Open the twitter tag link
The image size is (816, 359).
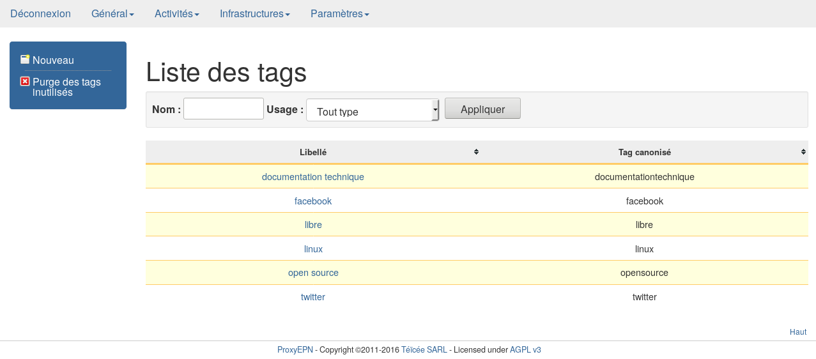pyautogui.click(x=312, y=297)
